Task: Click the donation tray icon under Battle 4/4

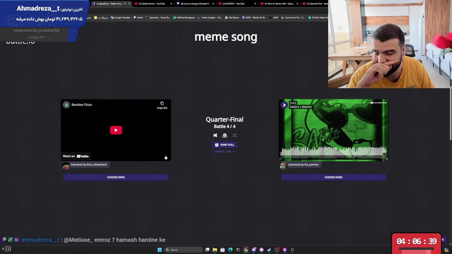Action: pyautogui.click(x=225, y=135)
